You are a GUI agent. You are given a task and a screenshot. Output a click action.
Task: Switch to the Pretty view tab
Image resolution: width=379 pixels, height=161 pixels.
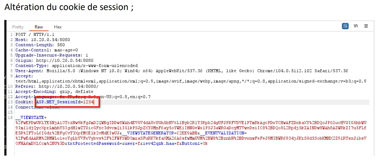click(x=18, y=27)
